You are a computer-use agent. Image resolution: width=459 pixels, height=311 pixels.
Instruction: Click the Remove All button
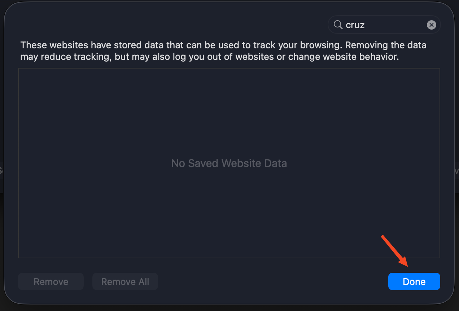coord(125,281)
